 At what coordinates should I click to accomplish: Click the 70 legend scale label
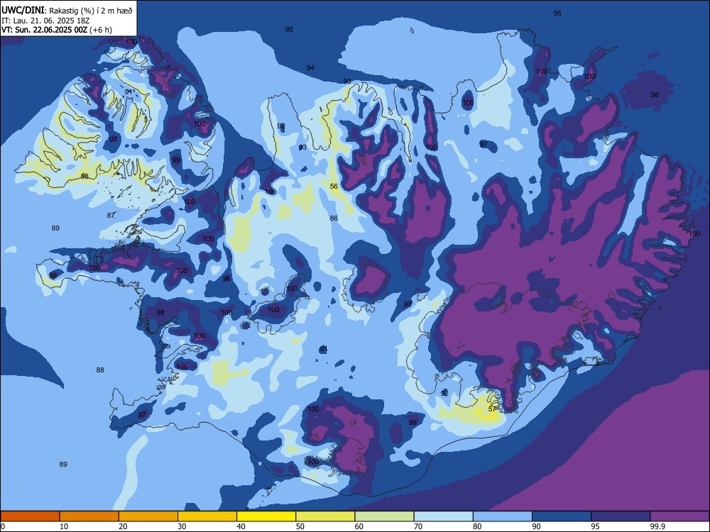[x=418, y=526]
